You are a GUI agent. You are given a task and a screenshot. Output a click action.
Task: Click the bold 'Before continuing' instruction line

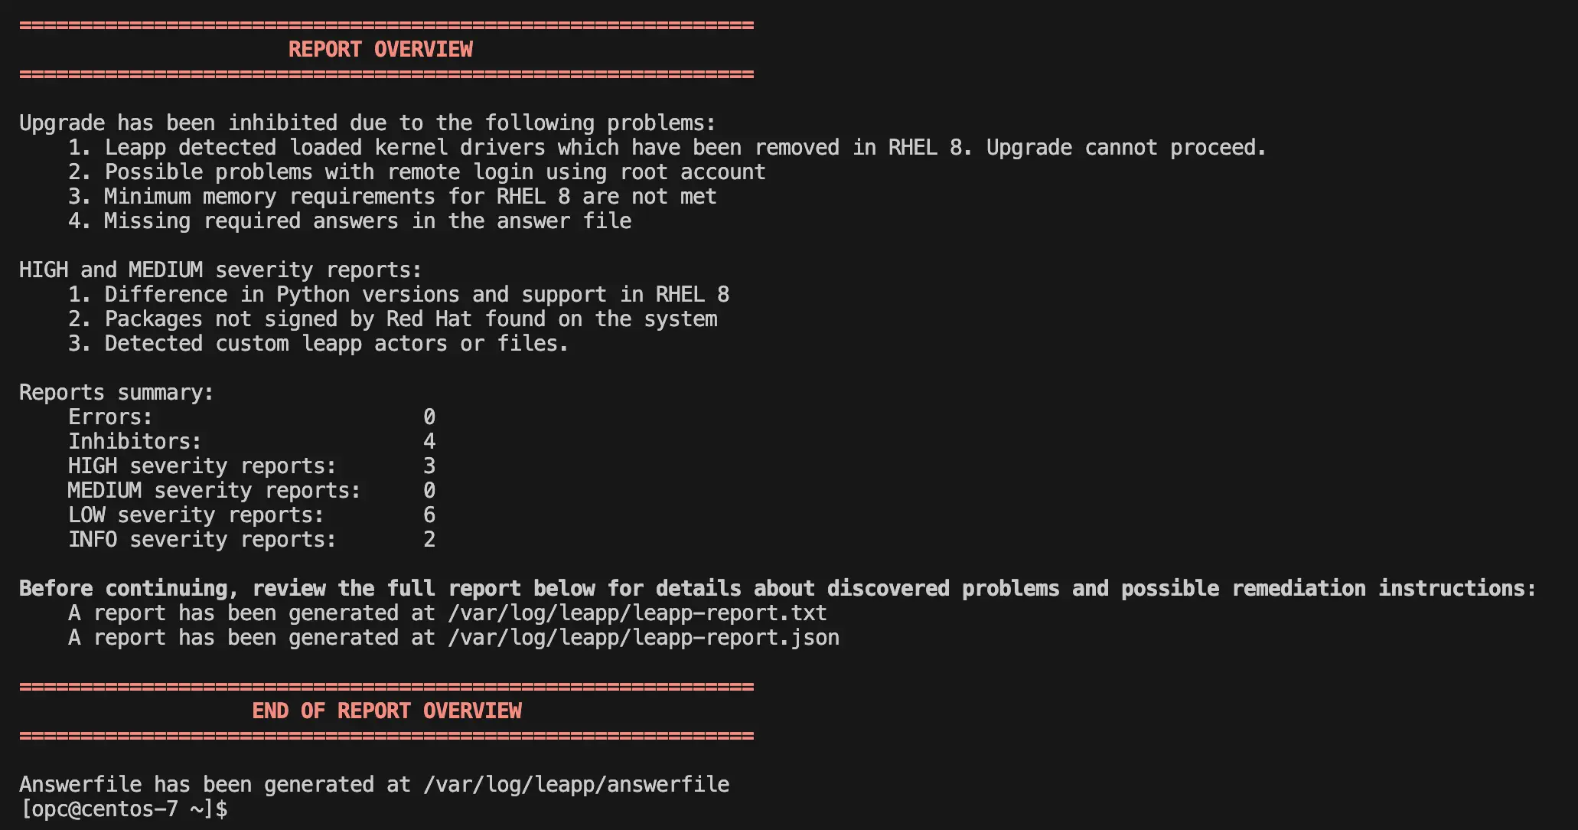pos(778,589)
